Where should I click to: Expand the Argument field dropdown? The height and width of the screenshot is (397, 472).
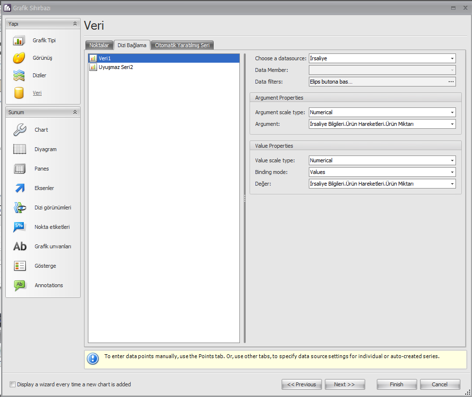452,124
